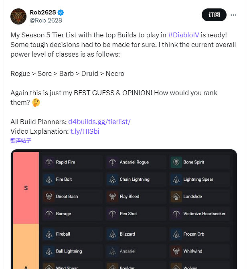Click the Landslide druid icon
249x269 pixels.
point(176,197)
